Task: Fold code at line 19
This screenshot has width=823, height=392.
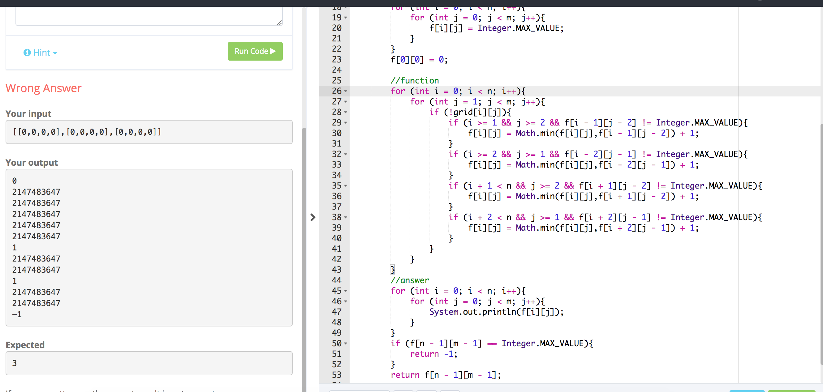Action: coord(346,18)
